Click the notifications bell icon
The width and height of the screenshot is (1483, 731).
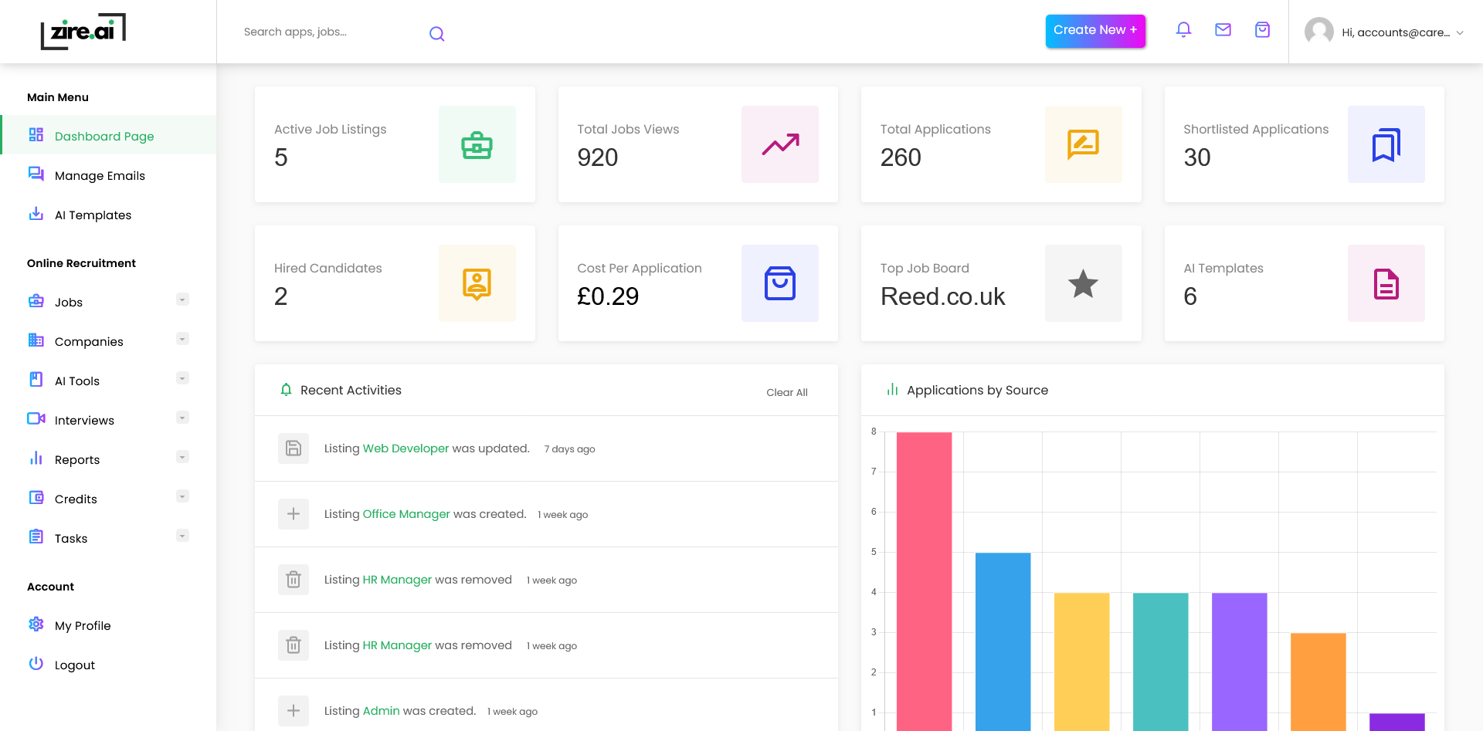coord(1183,30)
